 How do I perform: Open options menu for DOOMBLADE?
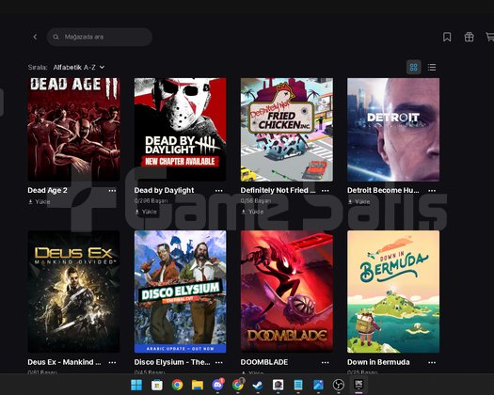326,363
